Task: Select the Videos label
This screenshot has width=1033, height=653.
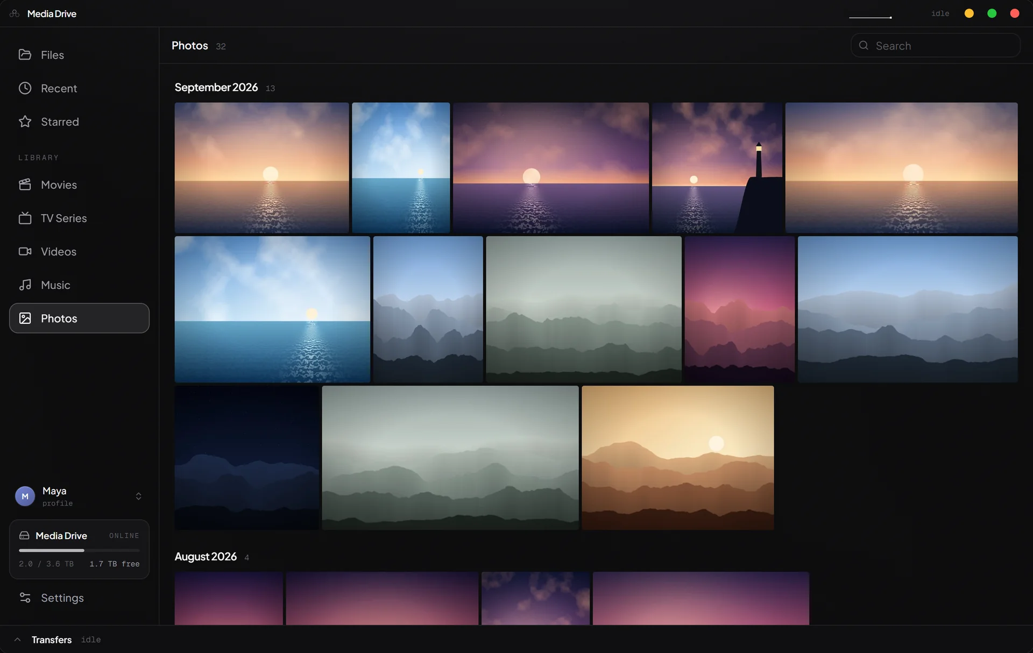Action: [x=59, y=252]
